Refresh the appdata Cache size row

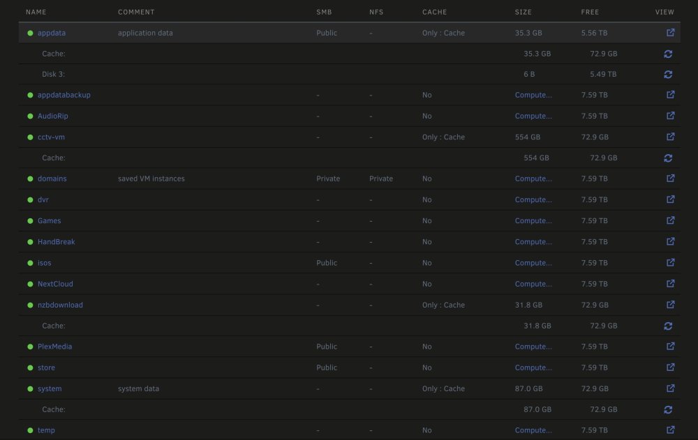pos(668,54)
